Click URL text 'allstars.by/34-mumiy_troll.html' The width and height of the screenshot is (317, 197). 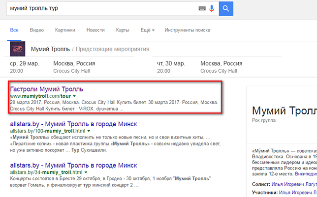click(x=46, y=172)
